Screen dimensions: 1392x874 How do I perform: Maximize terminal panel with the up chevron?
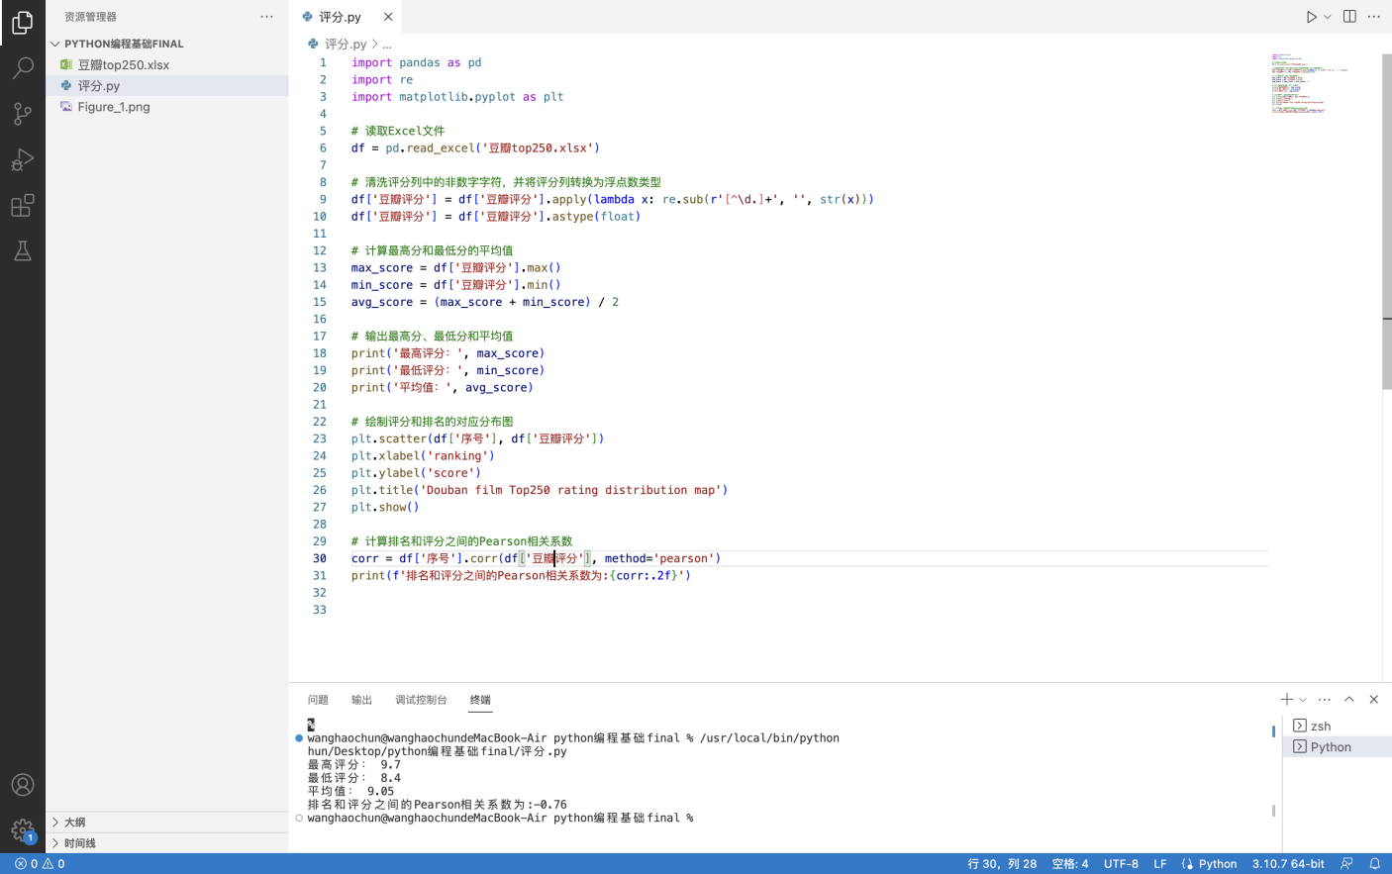point(1348,700)
